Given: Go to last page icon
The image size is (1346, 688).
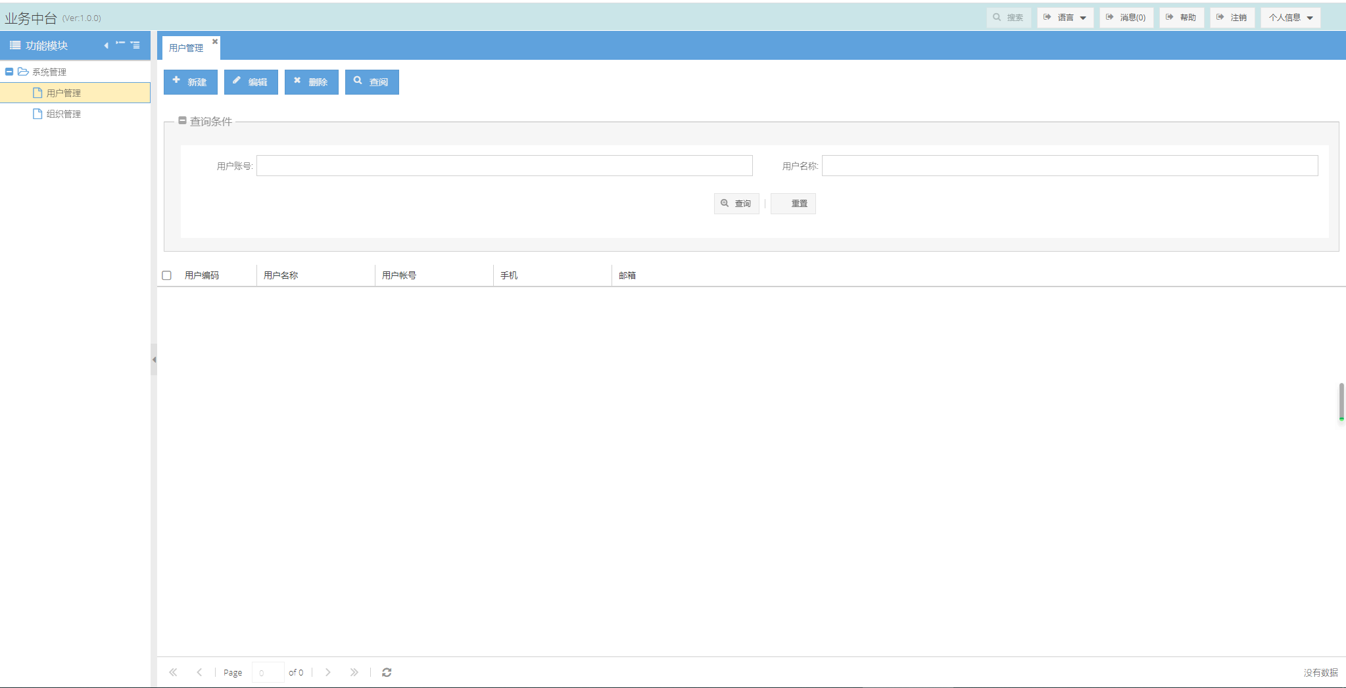Looking at the screenshot, I should (354, 672).
